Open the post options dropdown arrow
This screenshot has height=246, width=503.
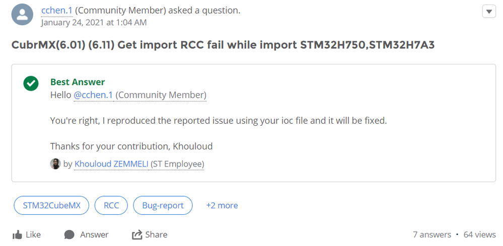pos(489,12)
